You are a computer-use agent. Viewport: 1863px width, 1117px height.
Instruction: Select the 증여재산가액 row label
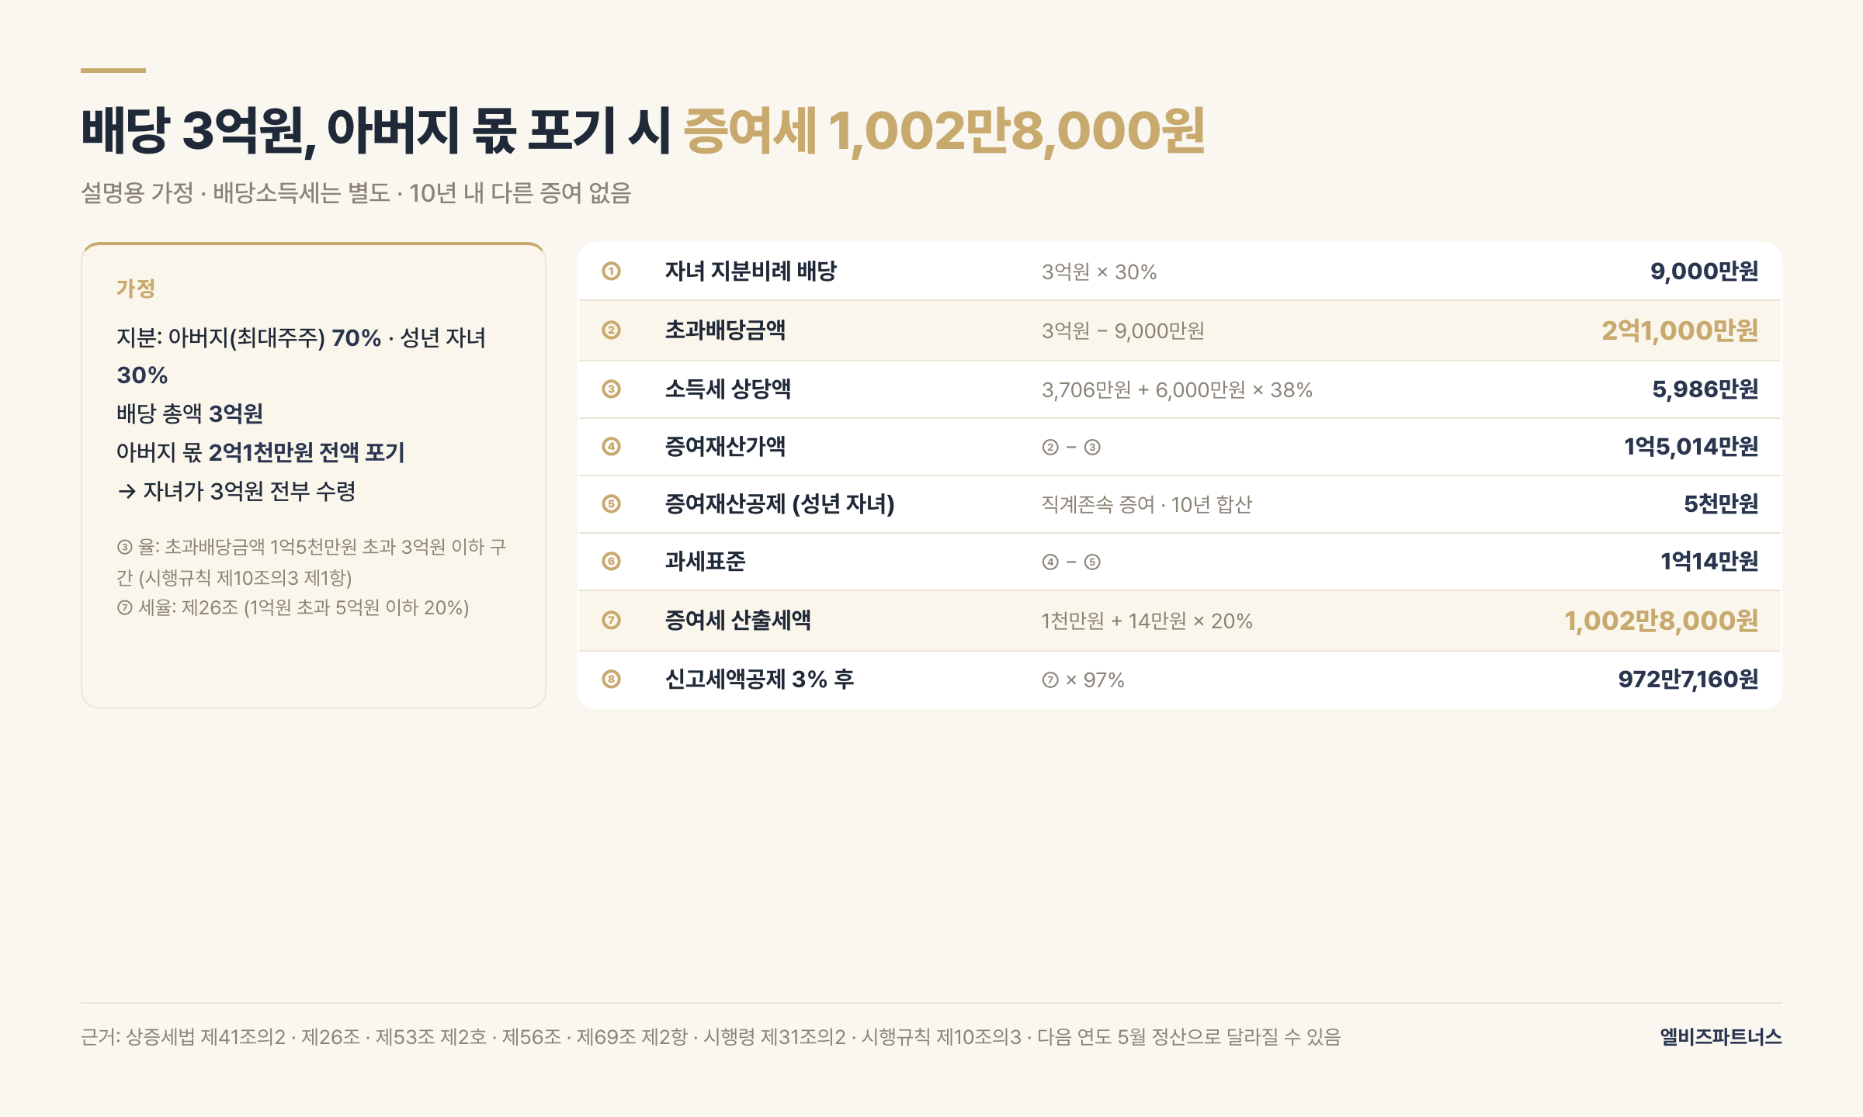[x=725, y=447]
